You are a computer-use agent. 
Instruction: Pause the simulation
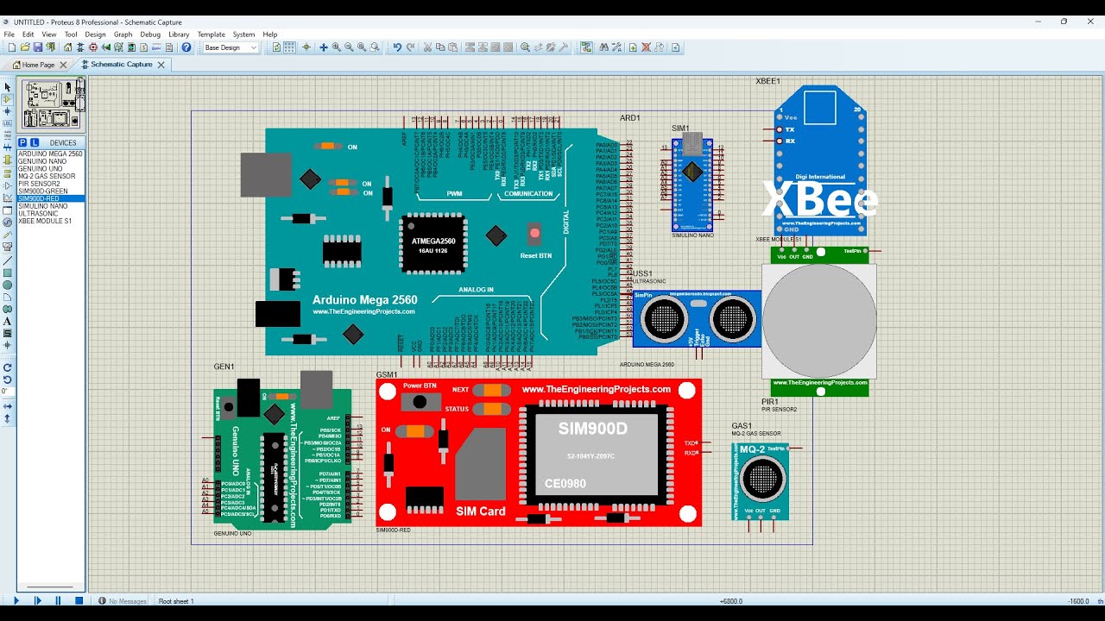point(58,600)
